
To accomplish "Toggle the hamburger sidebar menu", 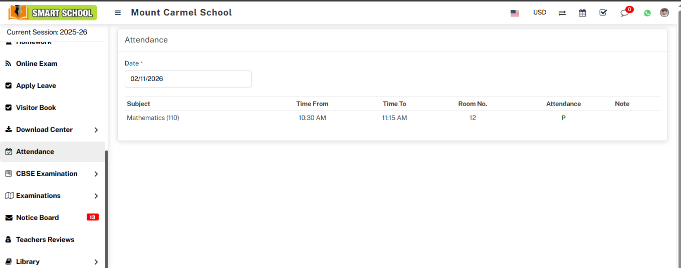I will coord(118,12).
